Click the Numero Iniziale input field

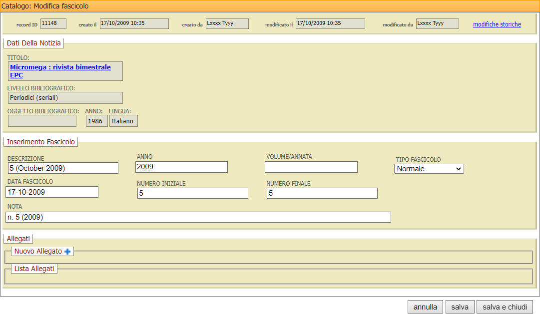tap(192, 193)
